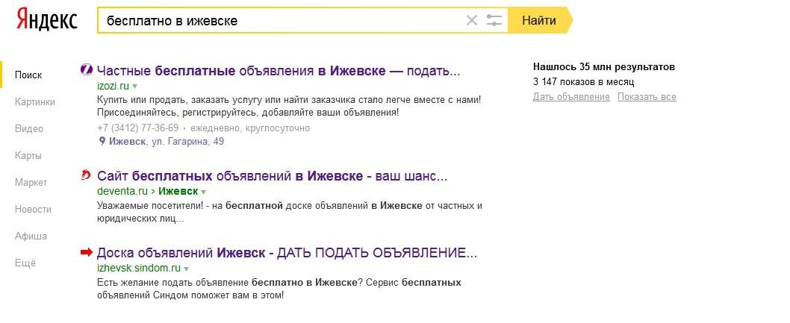Click the Яндекс logo

point(47,19)
